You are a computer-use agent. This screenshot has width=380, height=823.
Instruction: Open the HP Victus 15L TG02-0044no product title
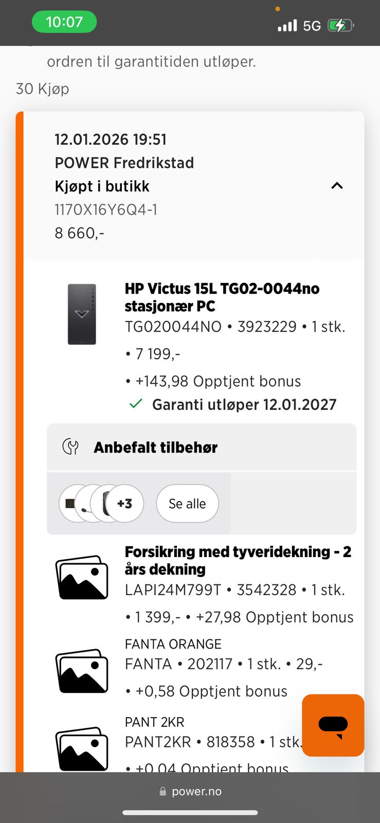[x=222, y=297]
